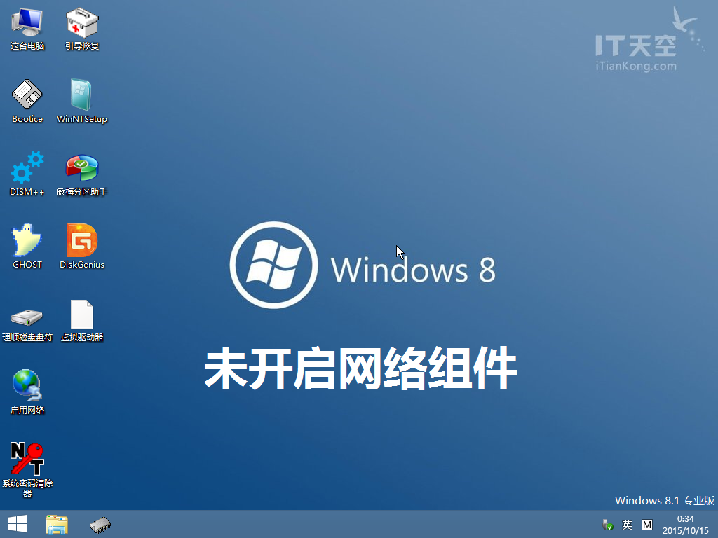Viewport: 718px width, 538px height.
Task: Select the Bootice desktop icon
Action: 27,95
